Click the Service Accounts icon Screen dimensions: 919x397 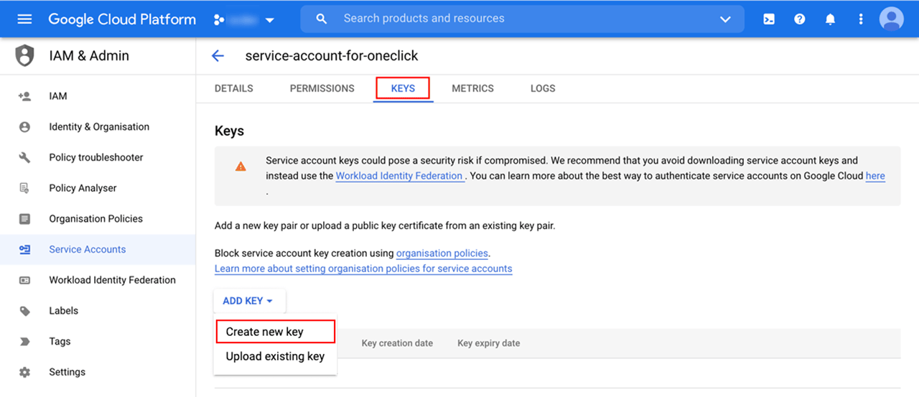(x=25, y=250)
